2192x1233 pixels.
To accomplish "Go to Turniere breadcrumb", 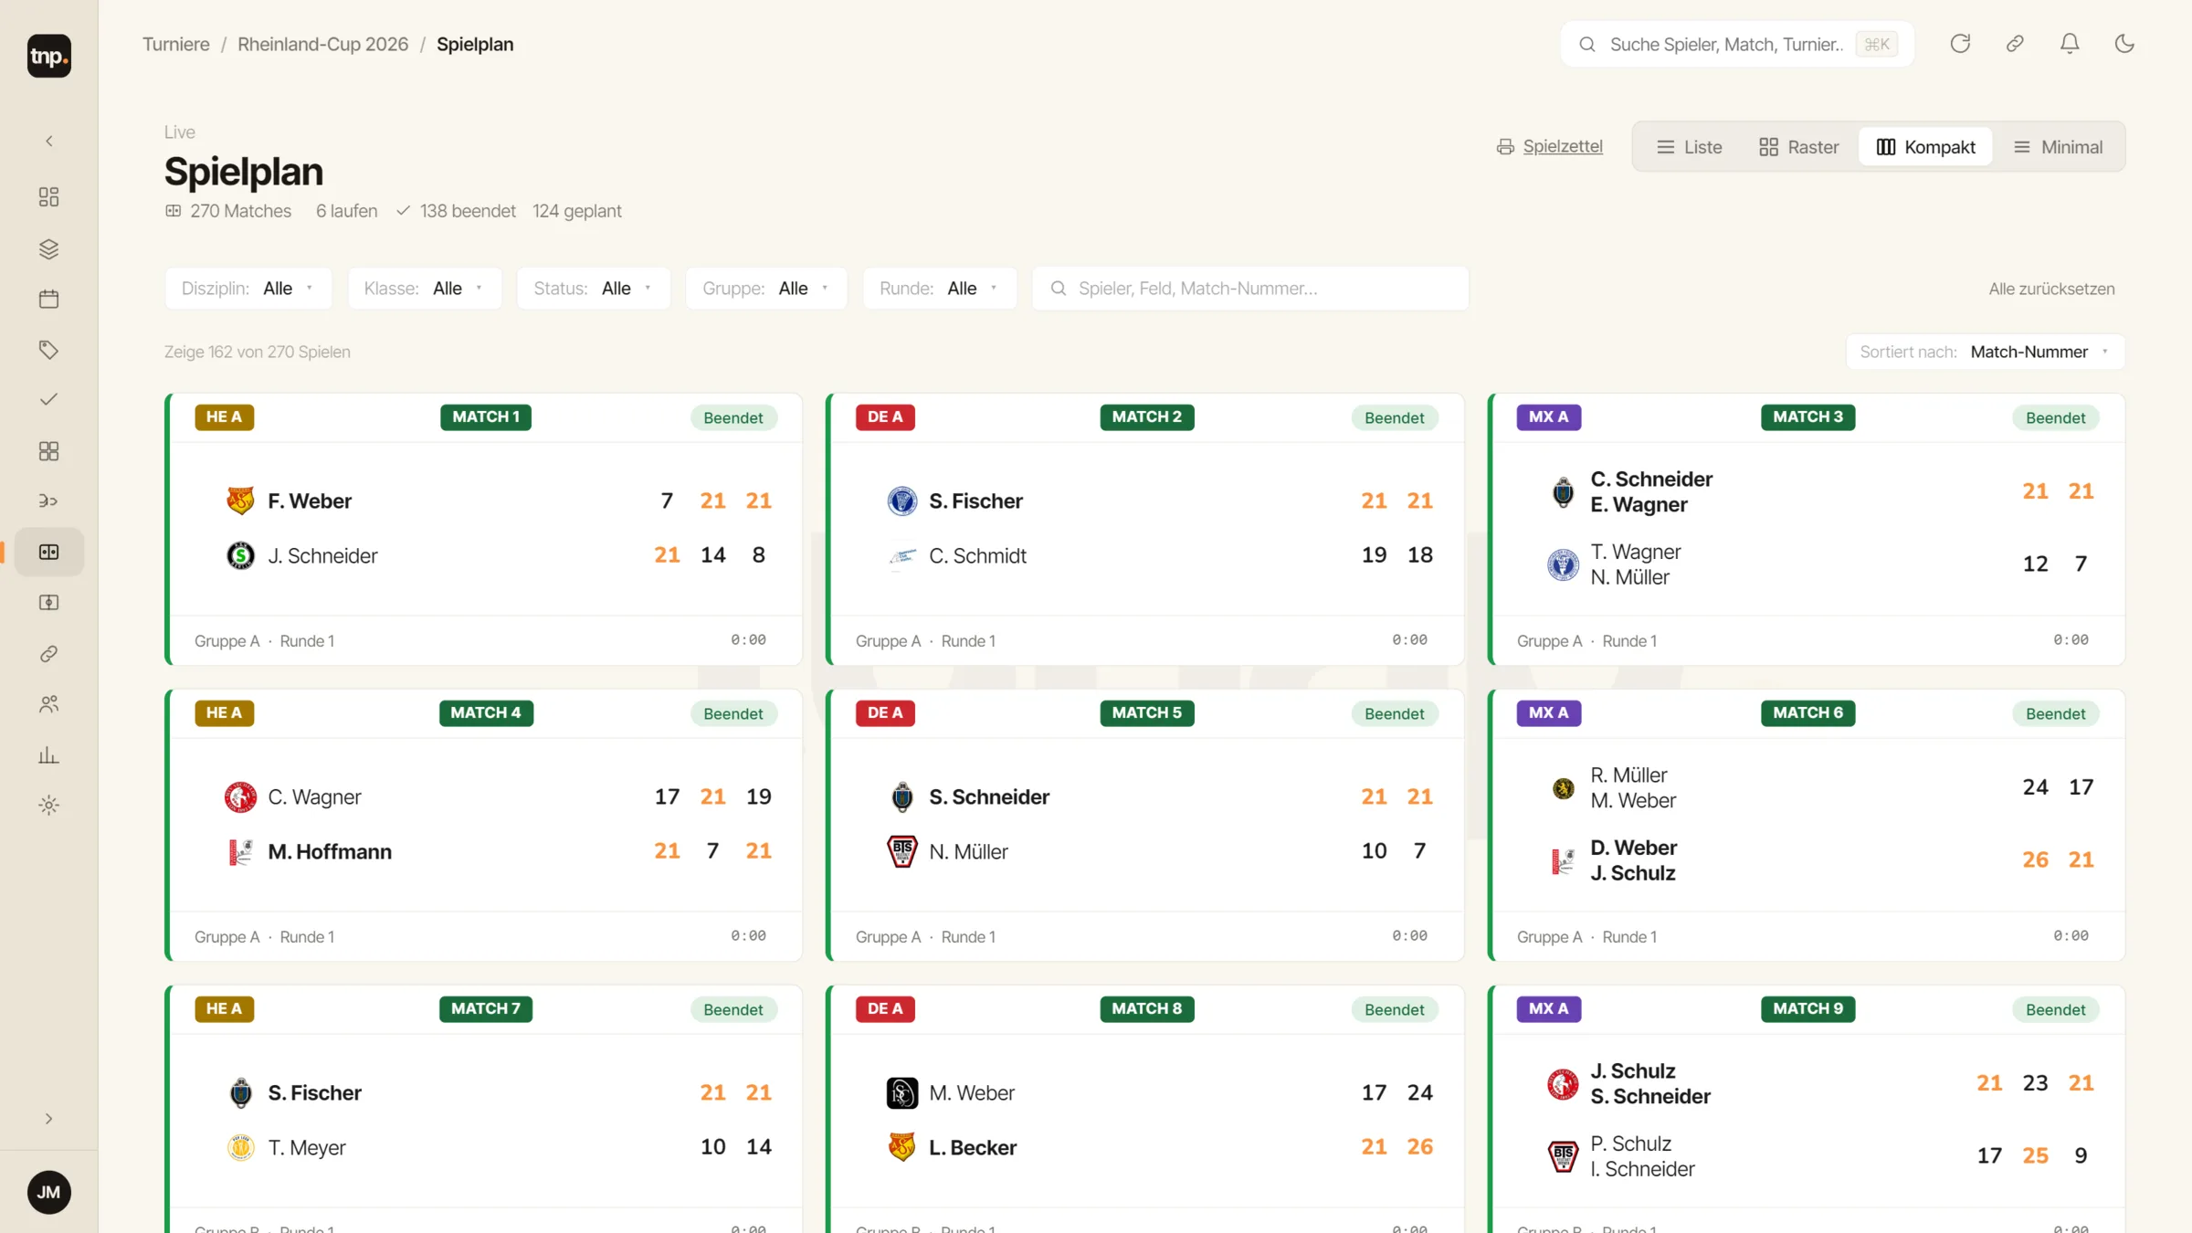I will tap(176, 44).
